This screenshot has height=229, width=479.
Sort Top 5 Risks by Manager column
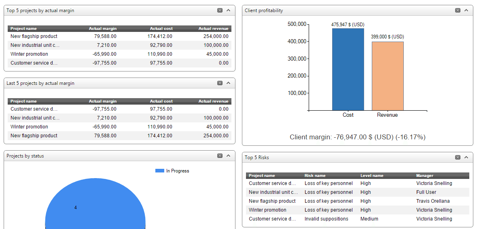pyautogui.click(x=425, y=176)
